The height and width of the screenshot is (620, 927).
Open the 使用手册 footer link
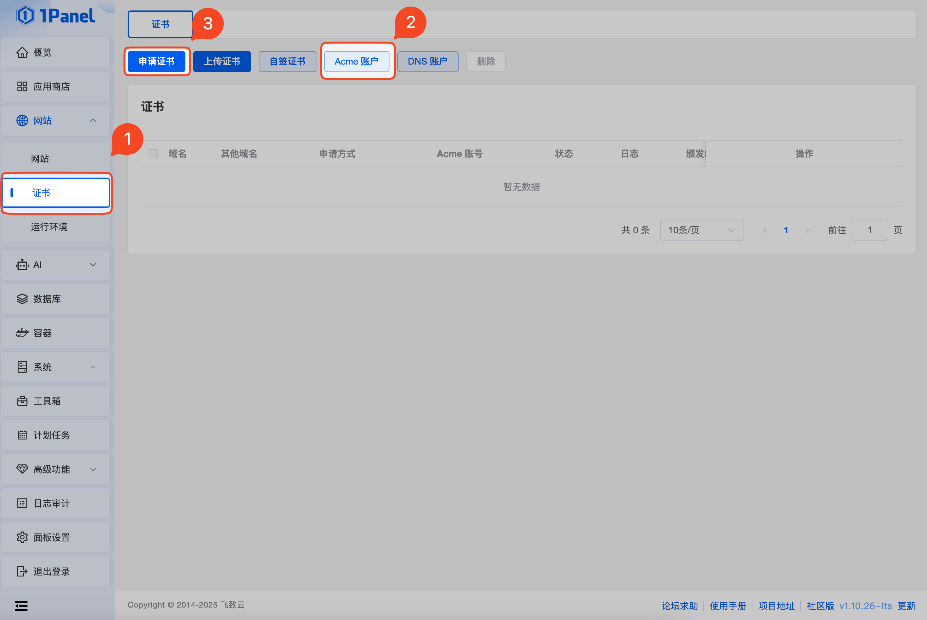(x=728, y=606)
